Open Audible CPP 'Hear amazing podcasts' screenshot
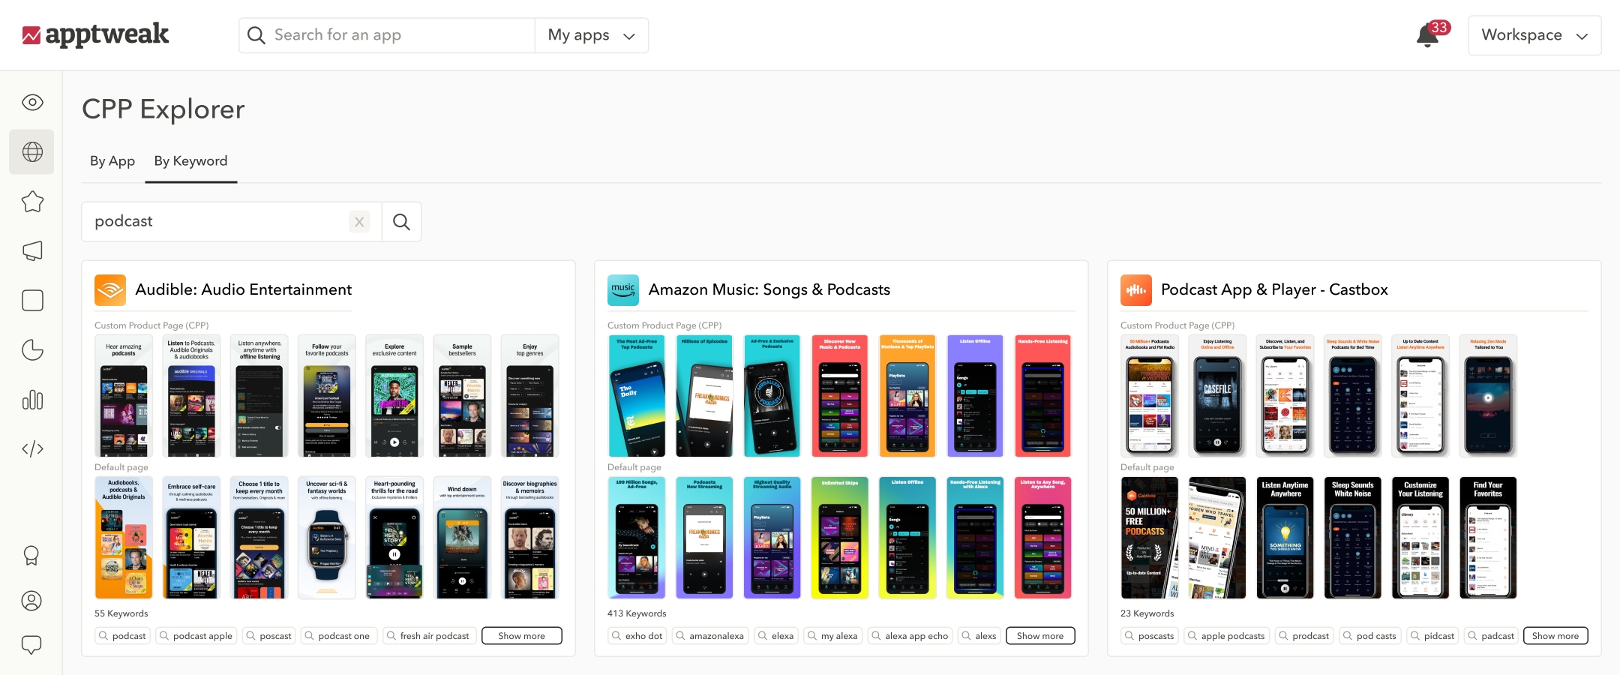 click(124, 396)
